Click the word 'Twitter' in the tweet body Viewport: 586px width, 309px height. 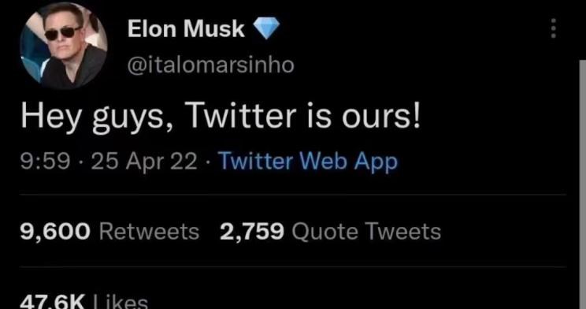[x=240, y=115]
